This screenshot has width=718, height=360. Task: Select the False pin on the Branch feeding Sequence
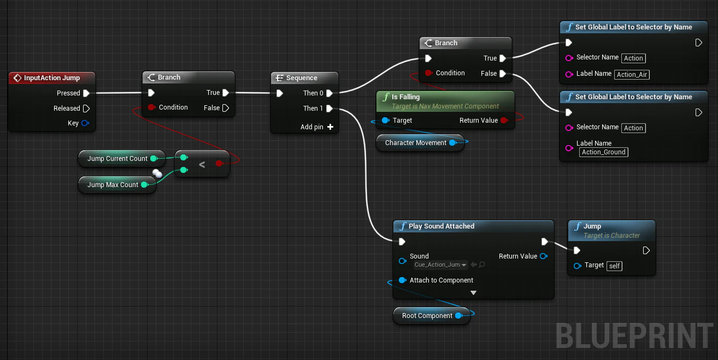coord(225,108)
